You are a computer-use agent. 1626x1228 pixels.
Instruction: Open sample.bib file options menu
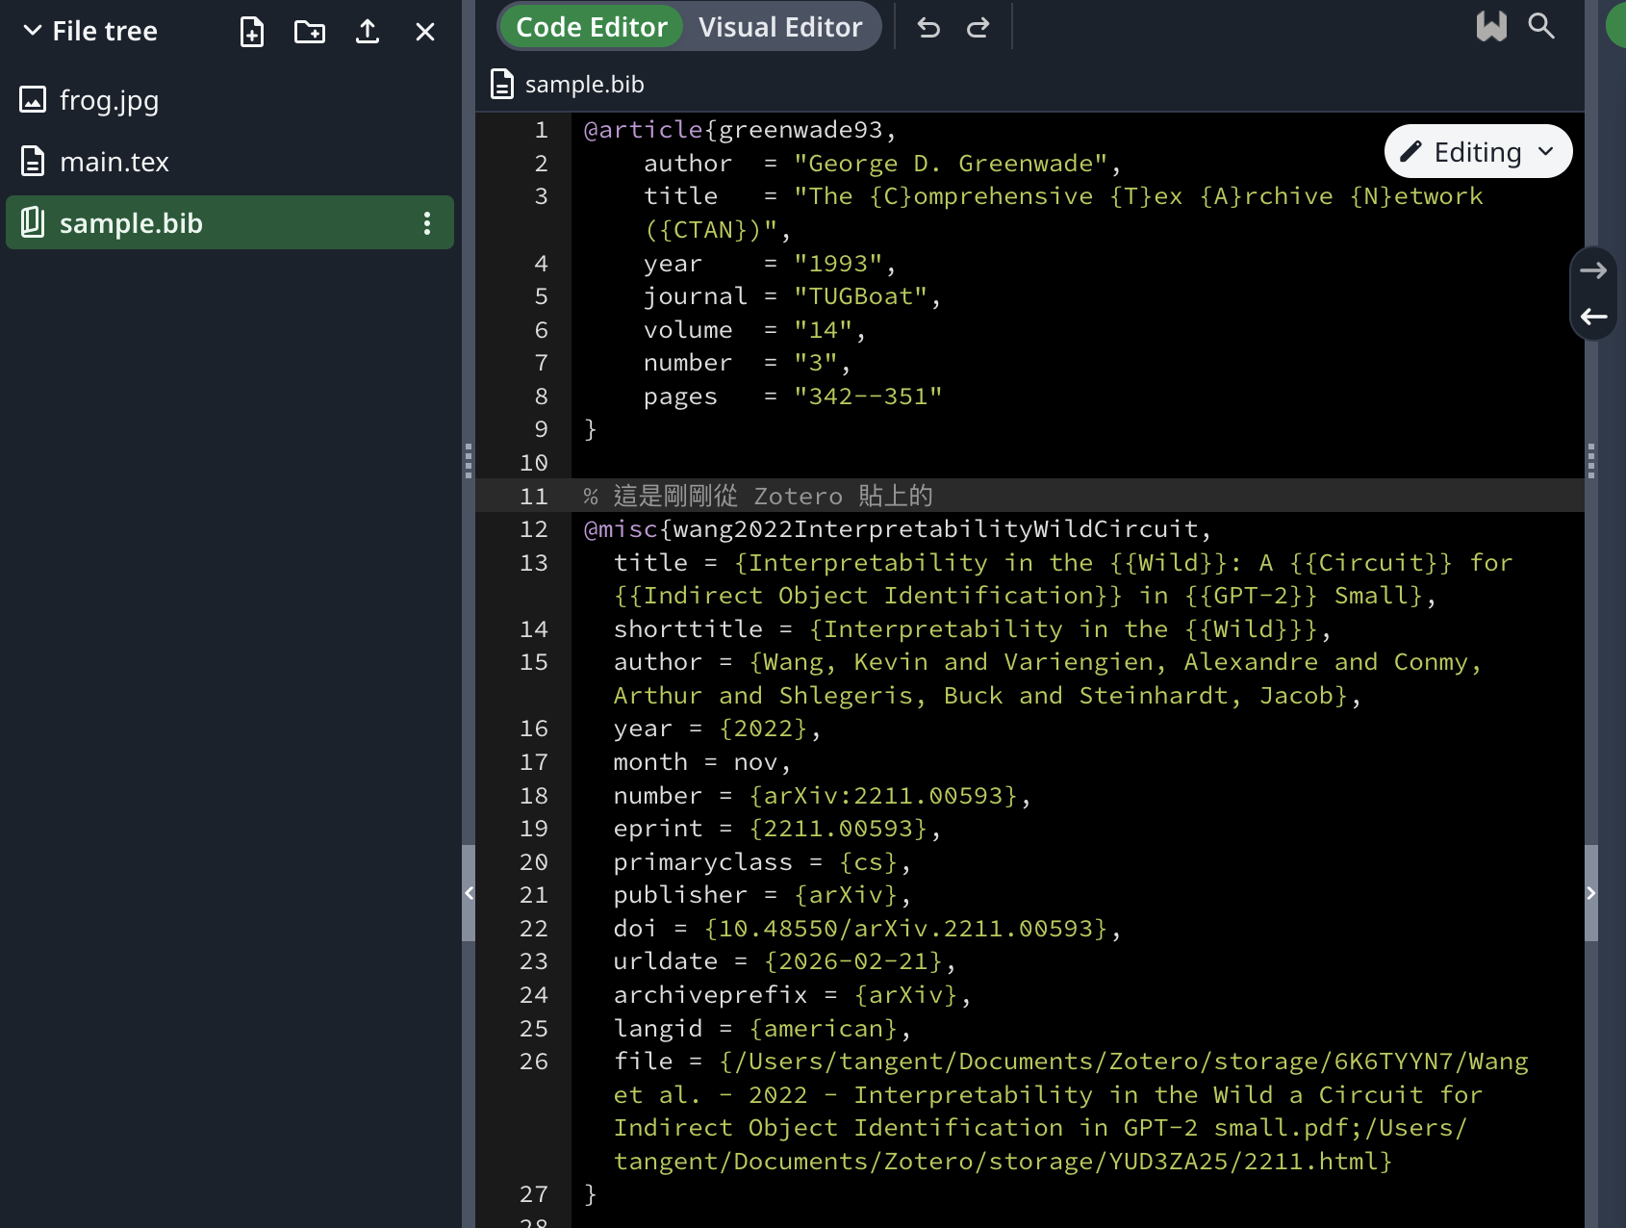427,223
